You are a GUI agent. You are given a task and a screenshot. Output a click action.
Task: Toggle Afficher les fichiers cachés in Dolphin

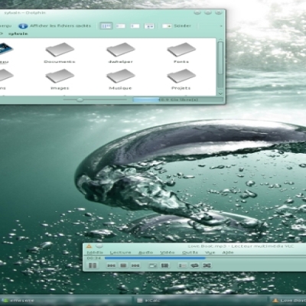click(55, 26)
